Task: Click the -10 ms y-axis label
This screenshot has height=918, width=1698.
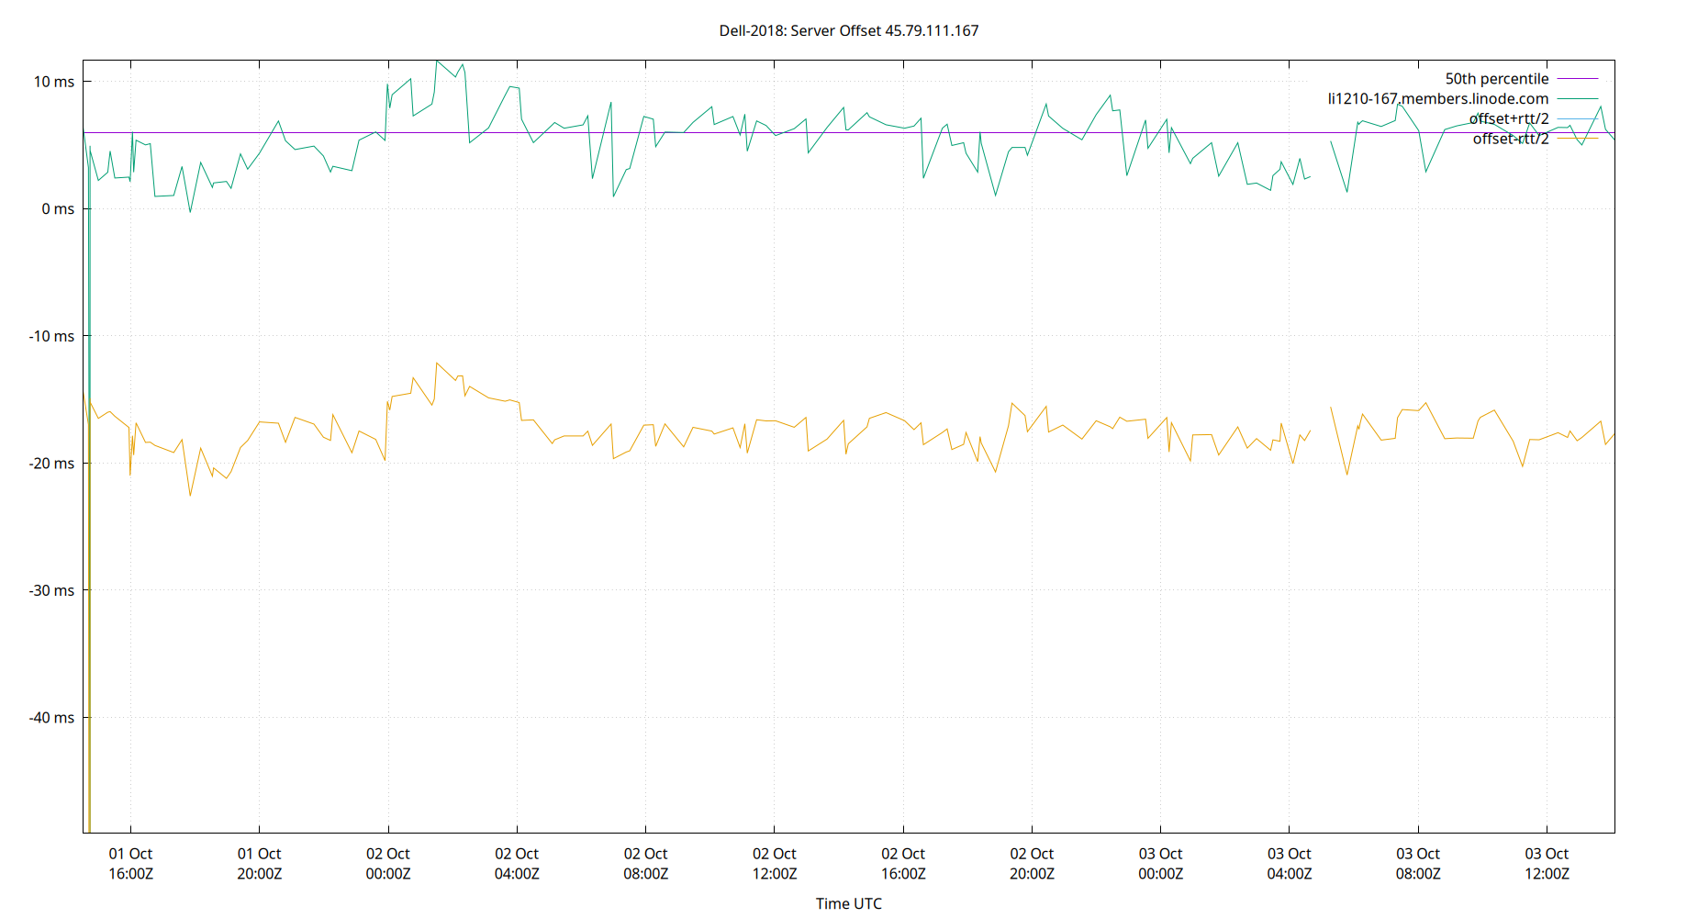Action: coord(51,336)
